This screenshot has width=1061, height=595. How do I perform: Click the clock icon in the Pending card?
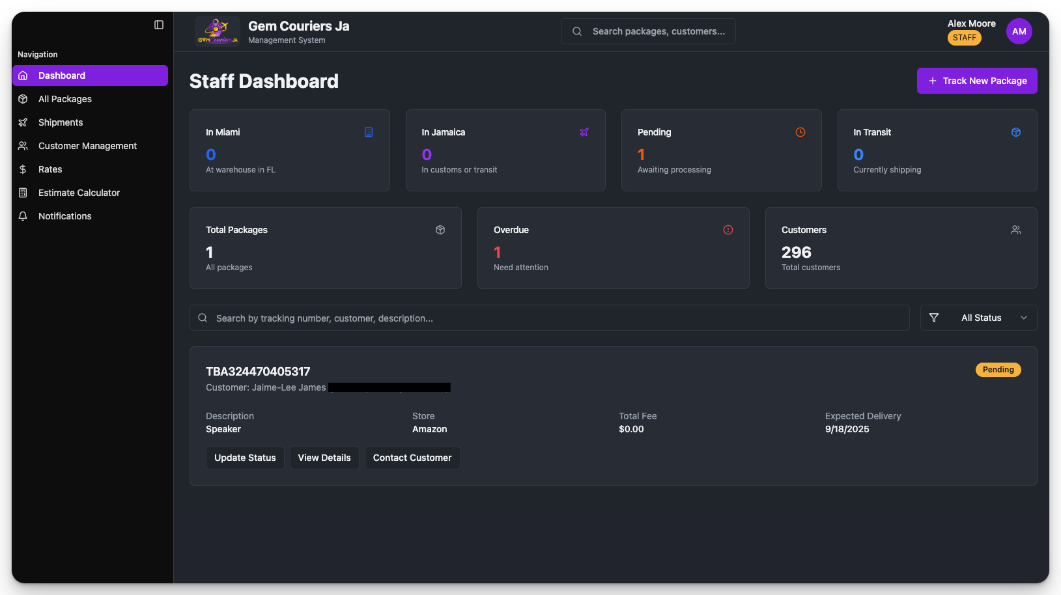point(800,132)
